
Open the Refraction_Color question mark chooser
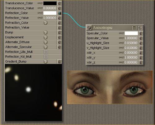coord(46,23)
